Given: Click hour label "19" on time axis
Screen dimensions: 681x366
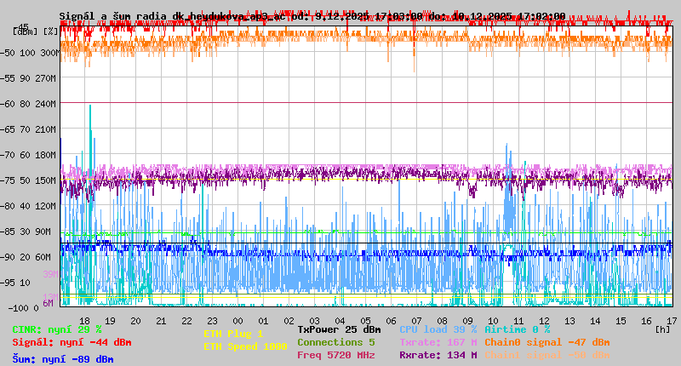Looking at the screenshot, I should [x=111, y=321].
